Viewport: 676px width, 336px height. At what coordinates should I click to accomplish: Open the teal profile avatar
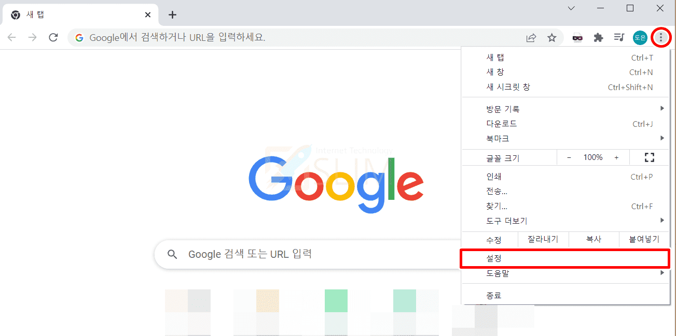(x=640, y=37)
